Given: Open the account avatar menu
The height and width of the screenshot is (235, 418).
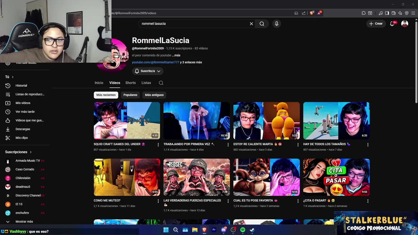Looking at the screenshot, I should click(405, 23).
